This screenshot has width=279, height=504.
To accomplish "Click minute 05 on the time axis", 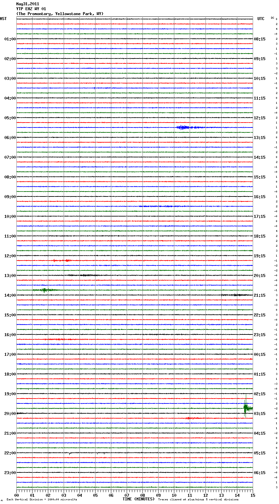I will (95, 495).
